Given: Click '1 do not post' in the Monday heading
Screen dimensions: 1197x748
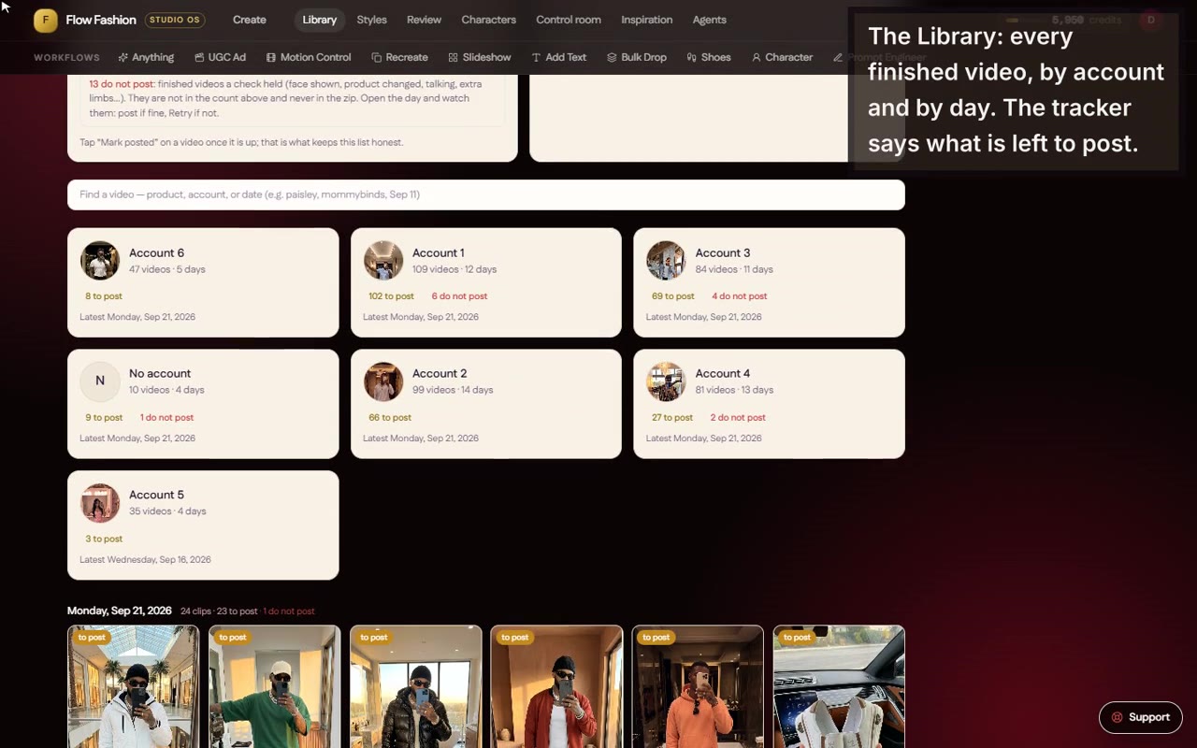Looking at the screenshot, I should click(289, 611).
